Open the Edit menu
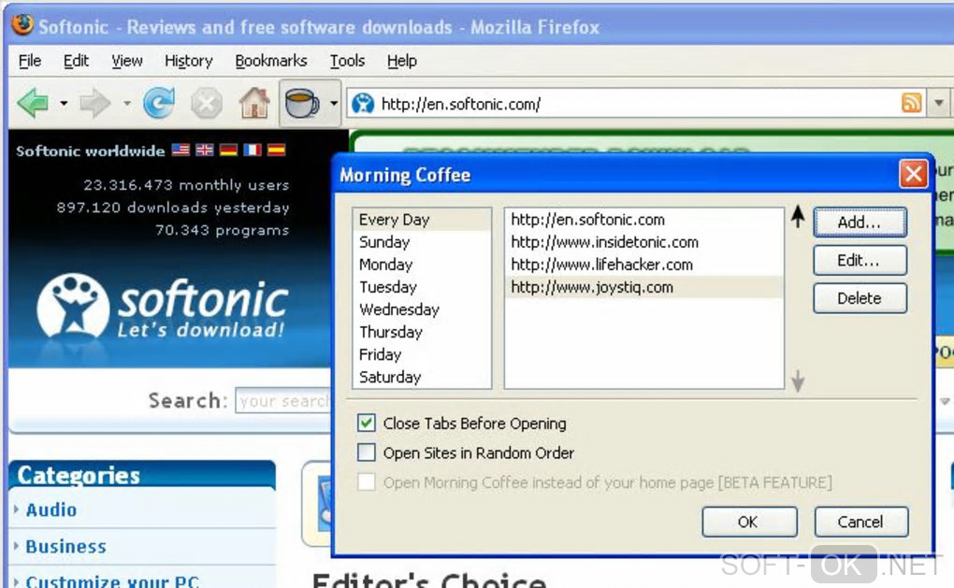Viewport: 954px width, 588px height. coord(76,61)
